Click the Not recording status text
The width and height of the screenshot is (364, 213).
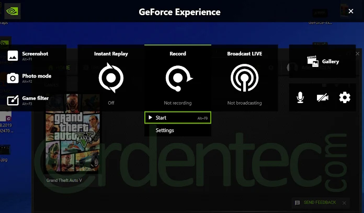point(178,103)
